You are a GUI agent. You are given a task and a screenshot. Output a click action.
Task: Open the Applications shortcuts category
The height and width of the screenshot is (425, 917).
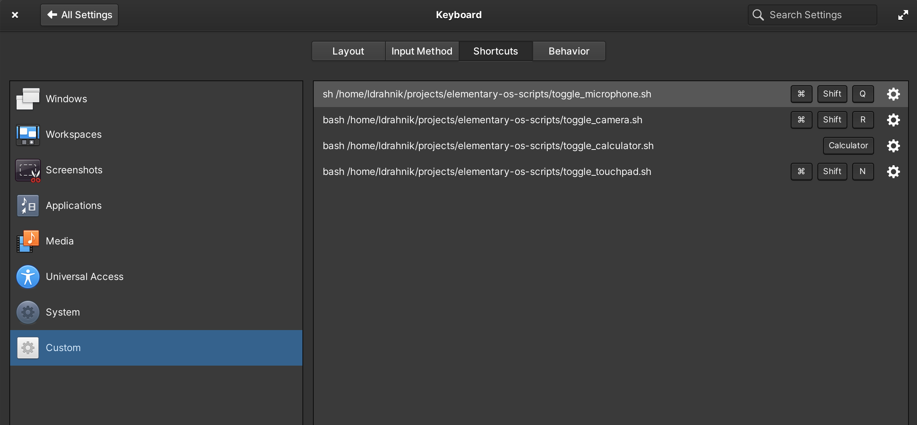(74, 205)
